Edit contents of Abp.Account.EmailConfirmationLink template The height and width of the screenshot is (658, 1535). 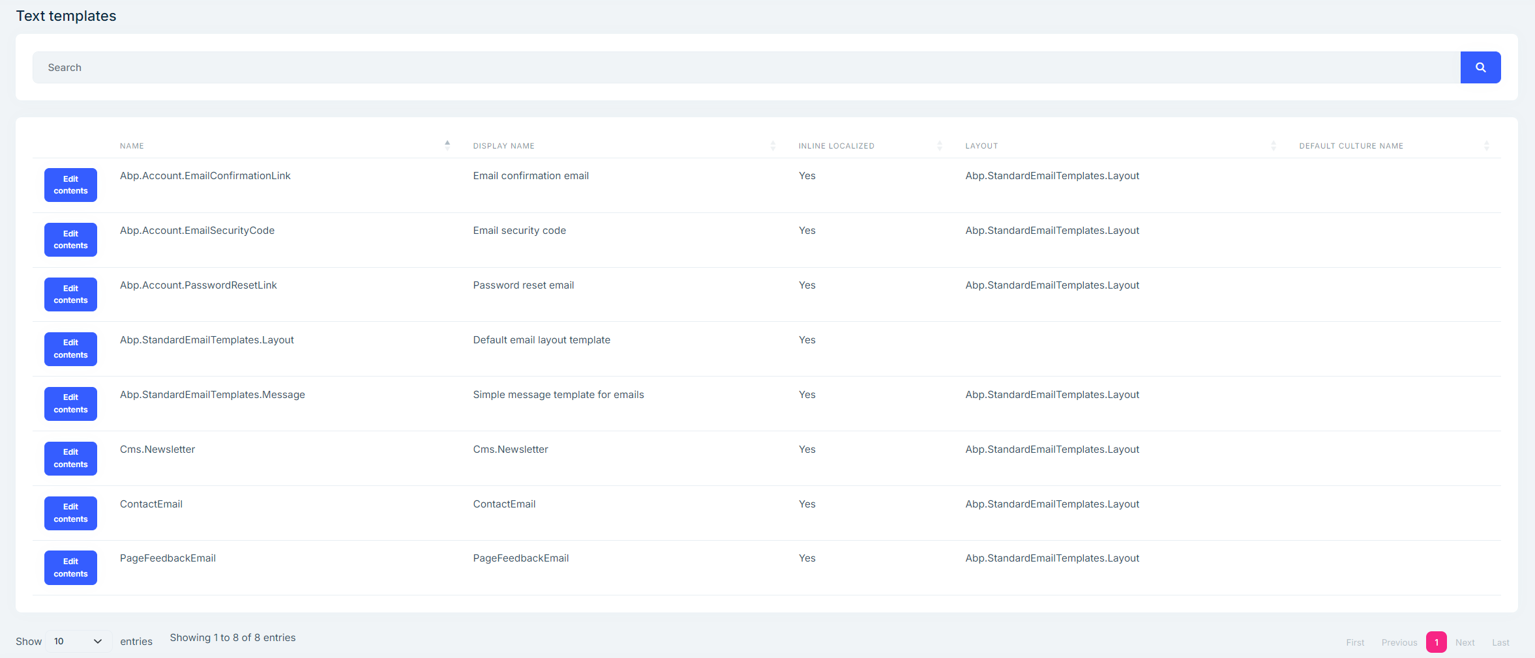(x=70, y=185)
